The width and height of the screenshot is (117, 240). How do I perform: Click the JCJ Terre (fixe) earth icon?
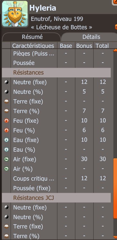click(6, 227)
